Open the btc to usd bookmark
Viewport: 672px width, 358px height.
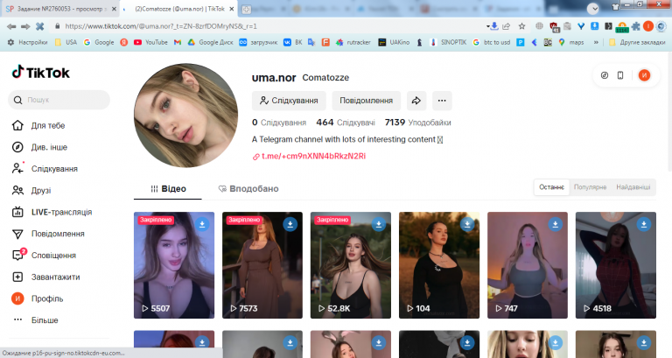click(492, 42)
